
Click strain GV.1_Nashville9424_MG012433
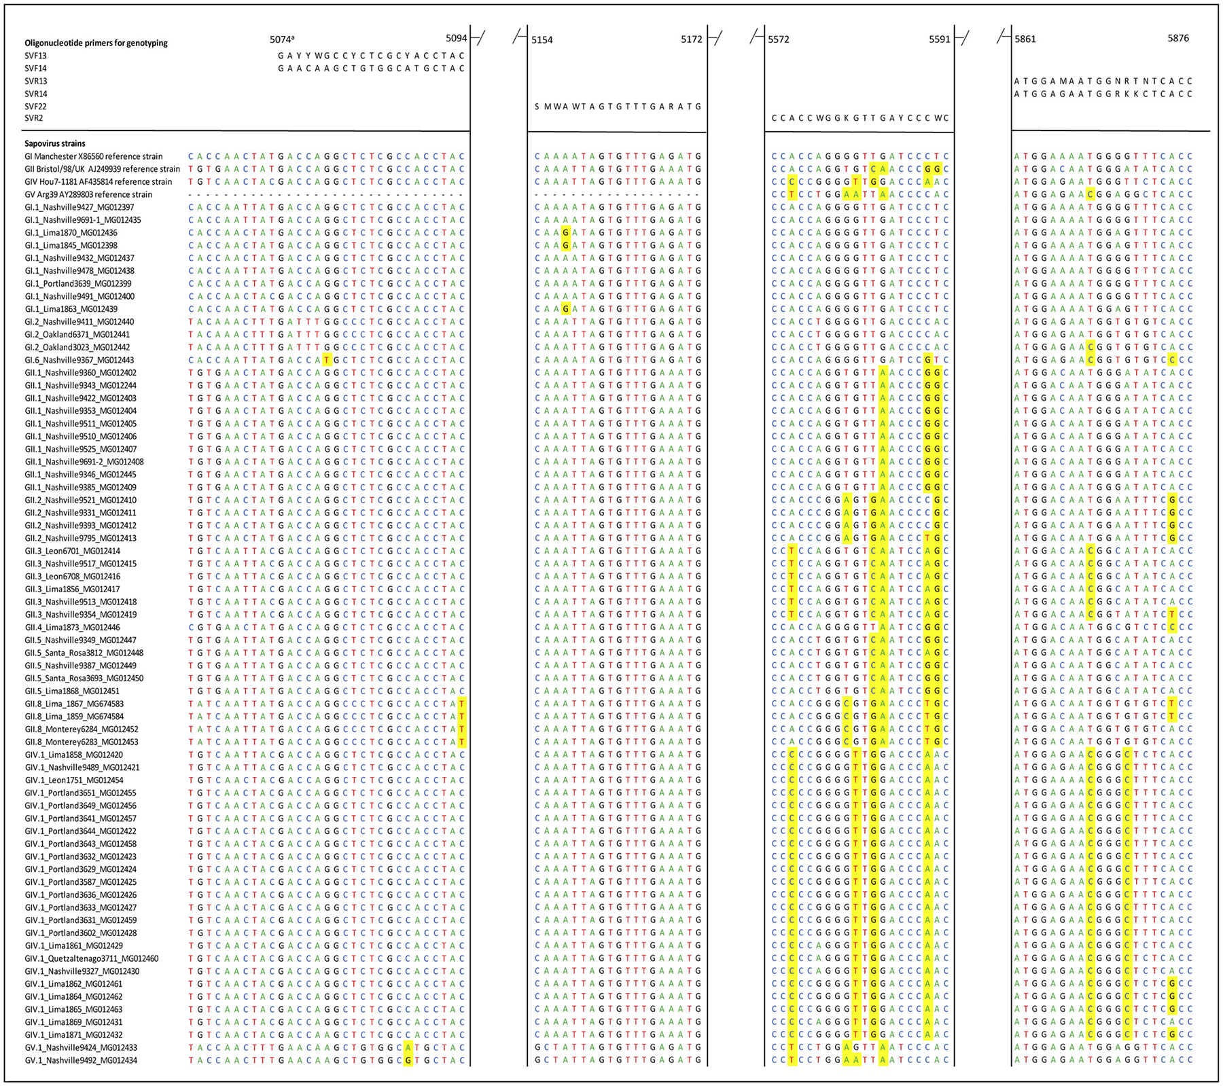(x=81, y=1048)
